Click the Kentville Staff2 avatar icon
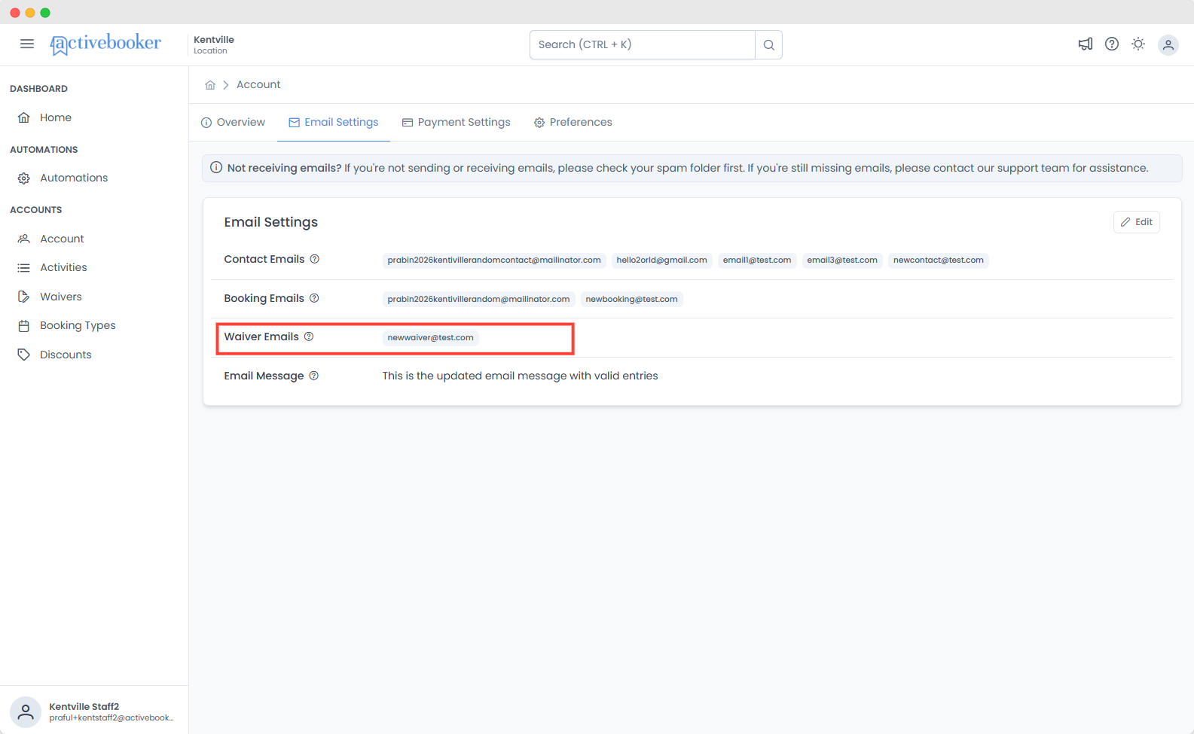 [26, 711]
